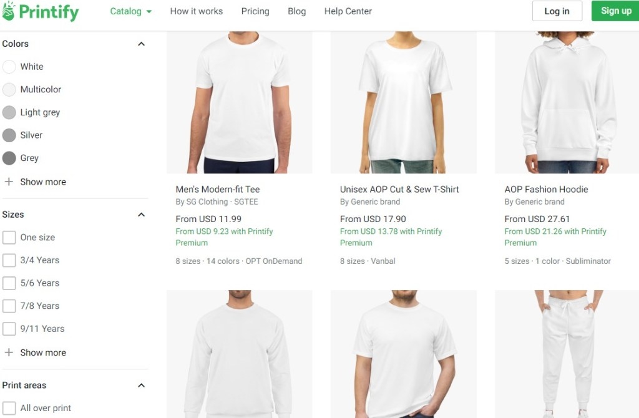Enable the One size checkbox
639x418 pixels.
click(9, 238)
